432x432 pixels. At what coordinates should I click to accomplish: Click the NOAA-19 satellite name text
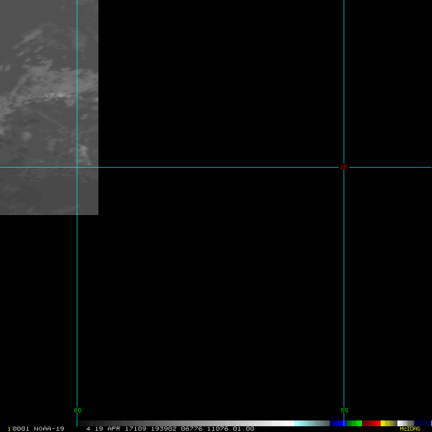click(x=49, y=429)
